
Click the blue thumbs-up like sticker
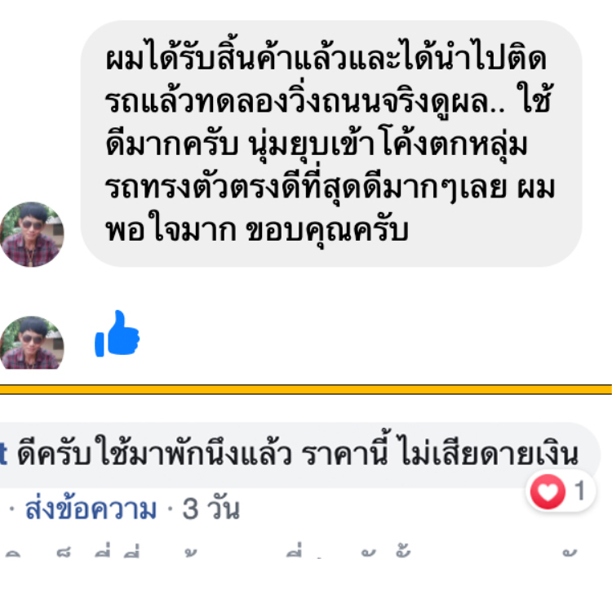(x=117, y=333)
